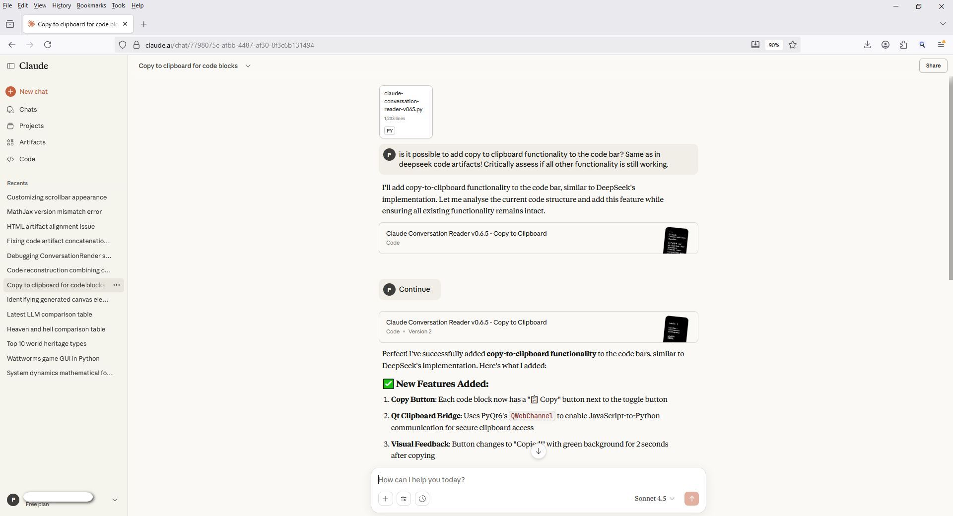The height and width of the screenshot is (516, 953).
Task: Open the History menu
Action: (61, 5)
